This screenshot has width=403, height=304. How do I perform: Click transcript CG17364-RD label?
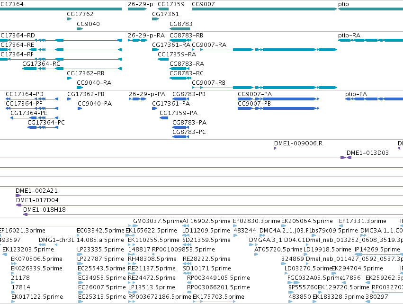tap(18, 35)
